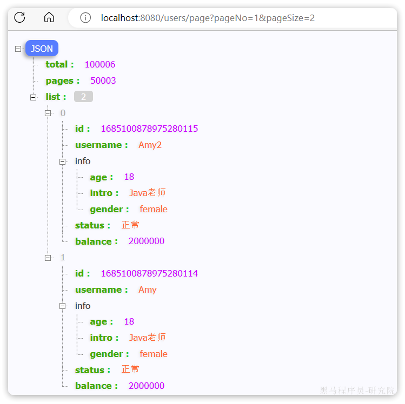405x404 pixels.
Task: Select the pages value 50003
Action: pos(103,80)
